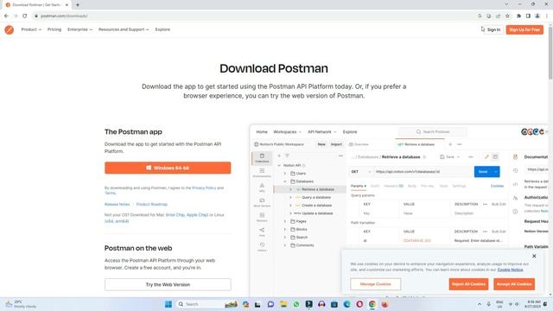The image size is (553, 311).
Task: Open the weather widget on the taskbar
Action: [x=21, y=304]
